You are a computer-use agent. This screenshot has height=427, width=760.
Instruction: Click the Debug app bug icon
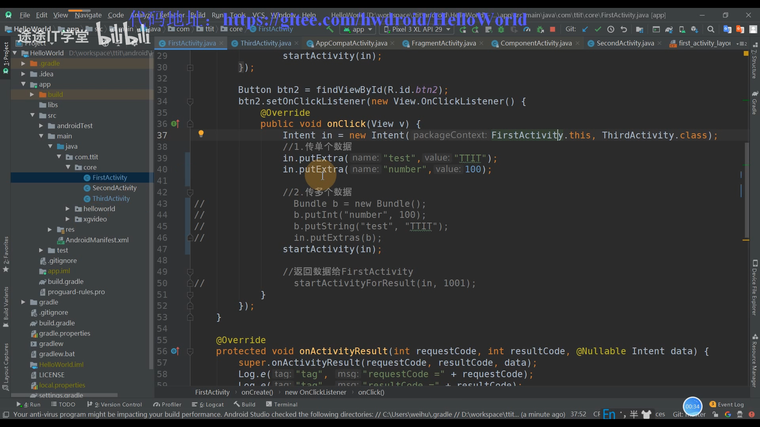click(x=501, y=30)
